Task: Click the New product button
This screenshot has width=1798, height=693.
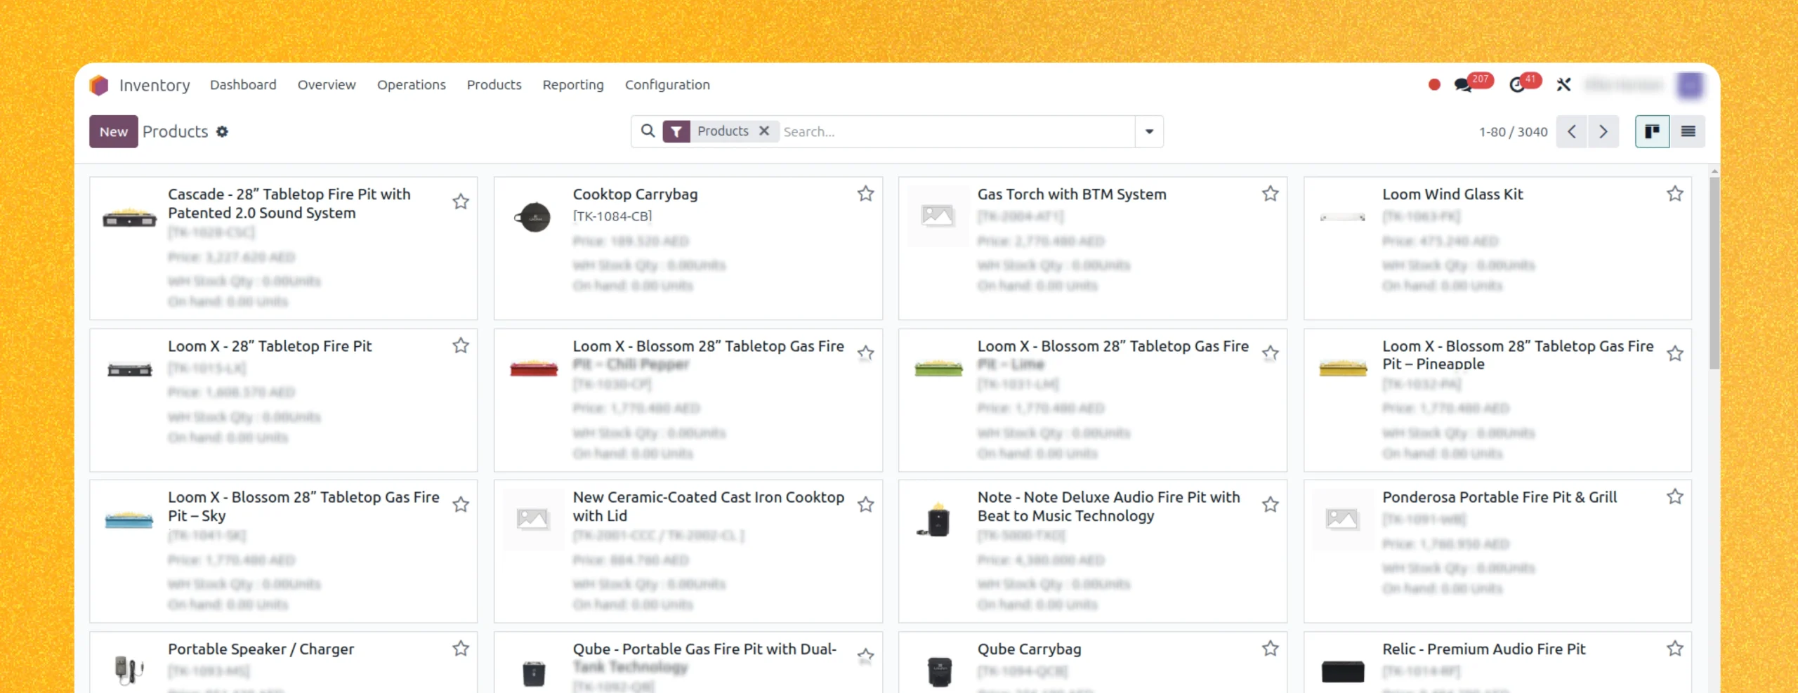Action: 114,131
